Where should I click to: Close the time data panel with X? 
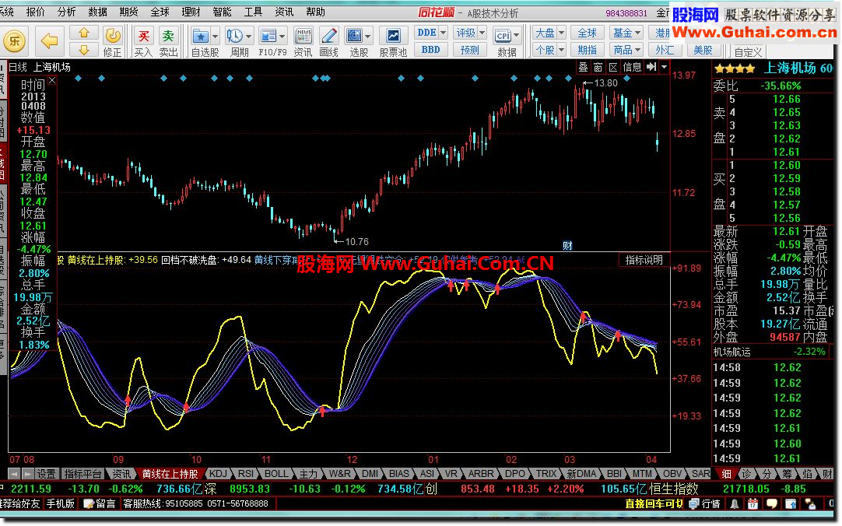(x=52, y=80)
